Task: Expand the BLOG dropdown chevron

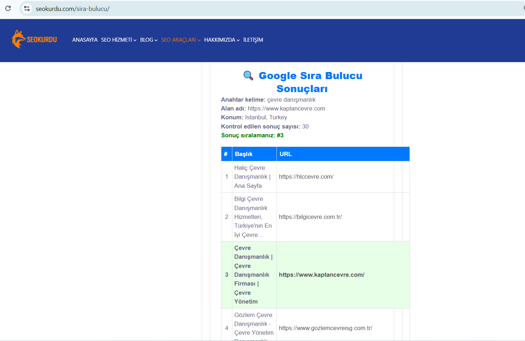Action: point(156,40)
